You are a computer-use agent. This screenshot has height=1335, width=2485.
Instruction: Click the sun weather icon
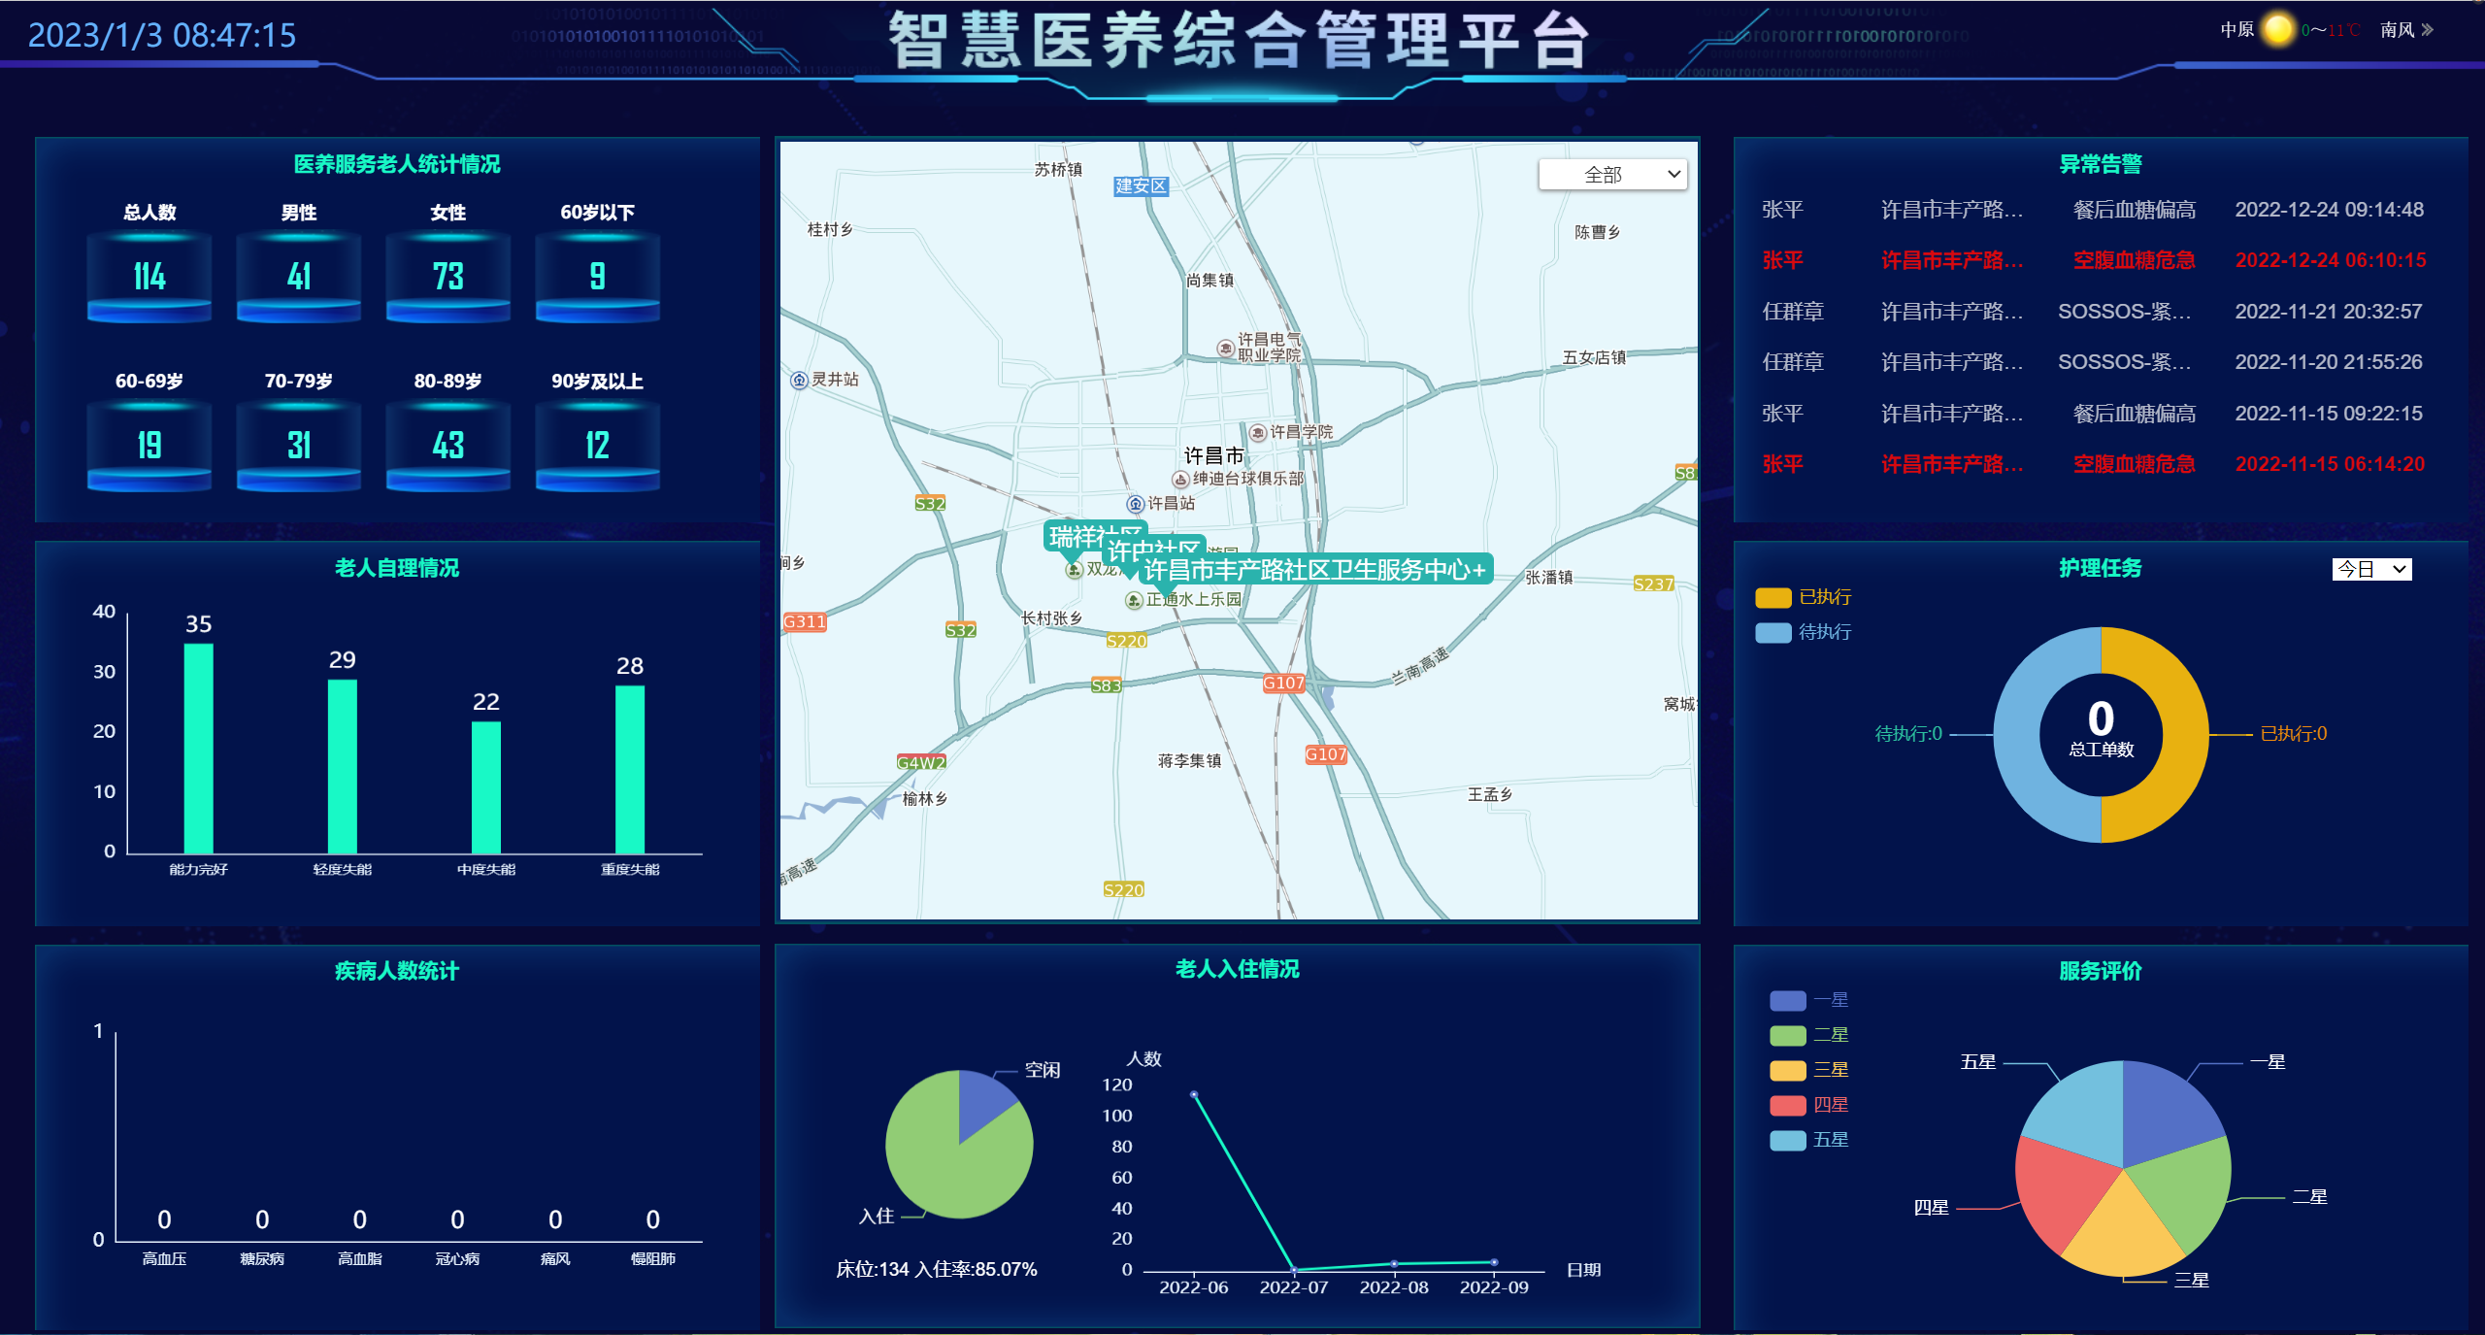tap(2277, 29)
